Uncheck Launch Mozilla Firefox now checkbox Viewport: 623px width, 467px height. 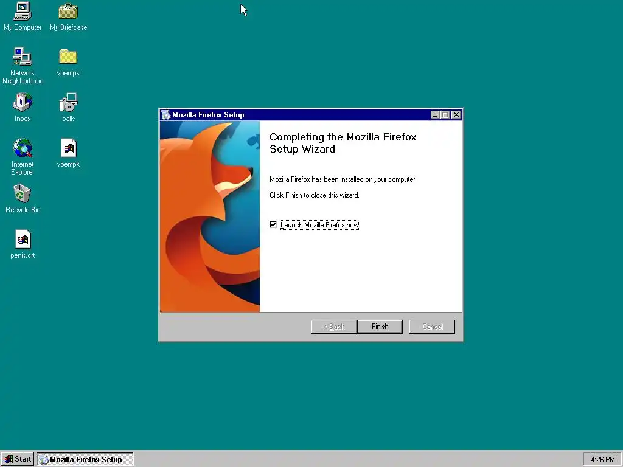[273, 225]
